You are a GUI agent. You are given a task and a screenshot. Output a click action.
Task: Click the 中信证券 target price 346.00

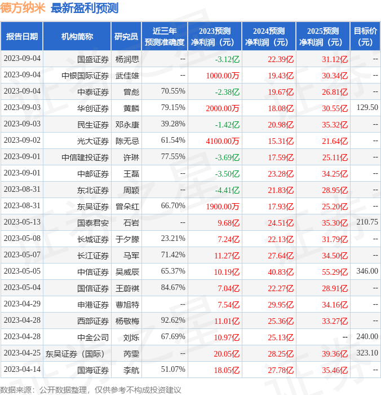[x=367, y=271]
